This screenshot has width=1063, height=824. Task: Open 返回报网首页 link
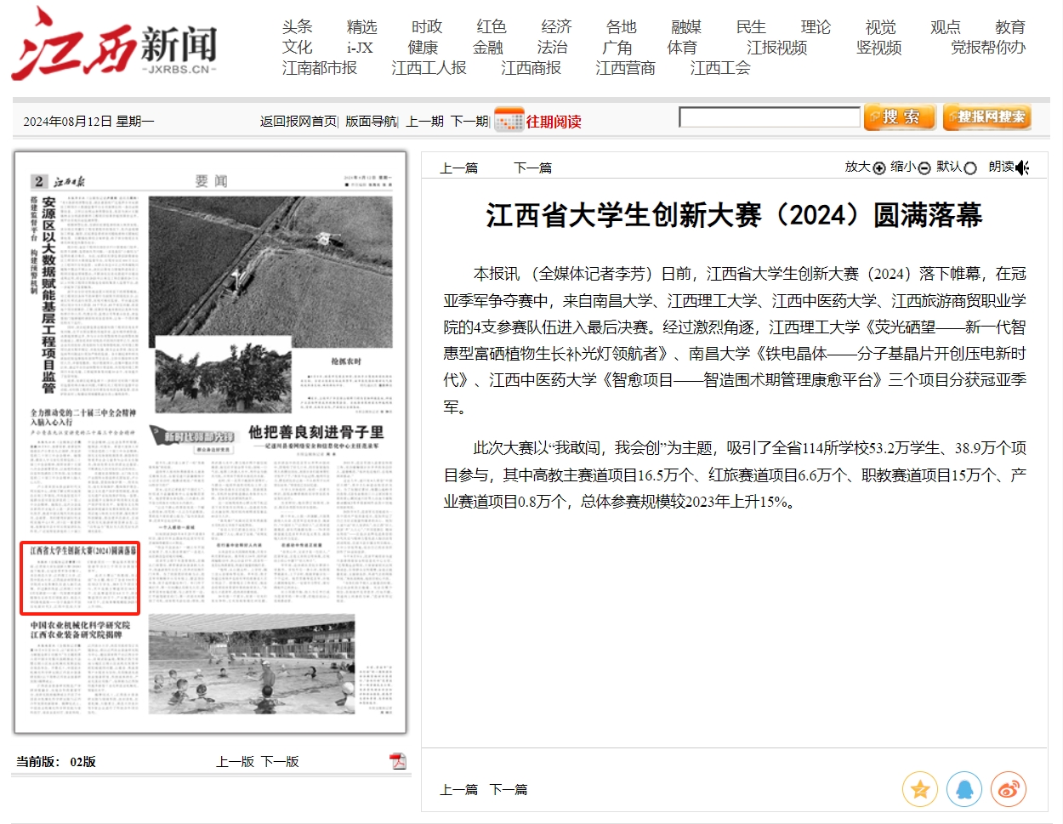(298, 122)
